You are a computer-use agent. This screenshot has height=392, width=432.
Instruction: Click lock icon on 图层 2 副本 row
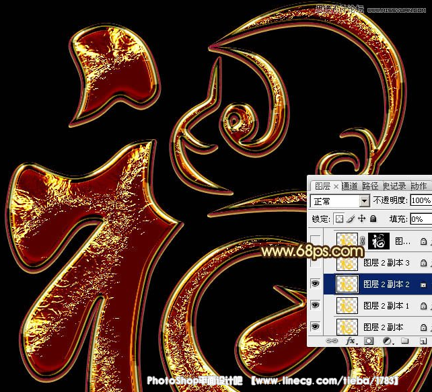click(423, 327)
